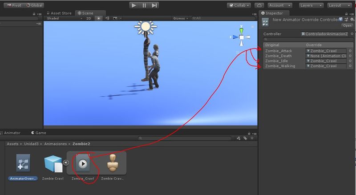Switch to the Asset Store tab
The width and height of the screenshot is (356, 195).
(x=59, y=13)
